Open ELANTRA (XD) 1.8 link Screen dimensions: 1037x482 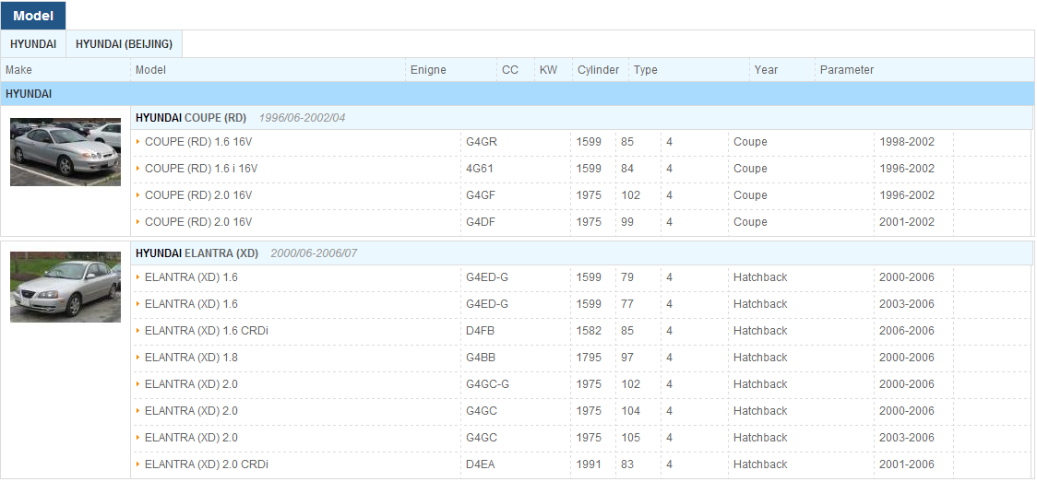click(191, 358)
